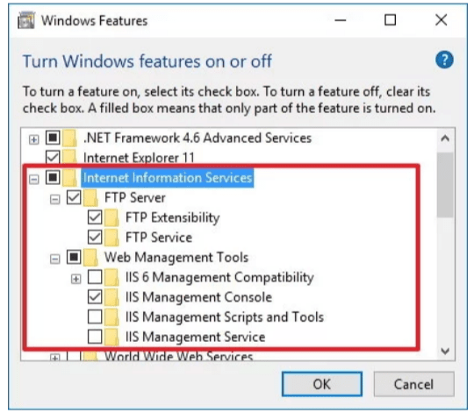Select the Internet Explorer 11 folder icon
The width and height of the screenshot is (474, 420).
(69, 158)
